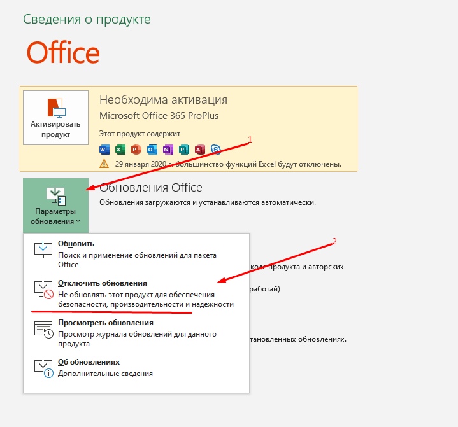The width and height of the screenshot is (458, 427).
Task: Click the yellow warning triangle icon
Action: coord(104,164)
